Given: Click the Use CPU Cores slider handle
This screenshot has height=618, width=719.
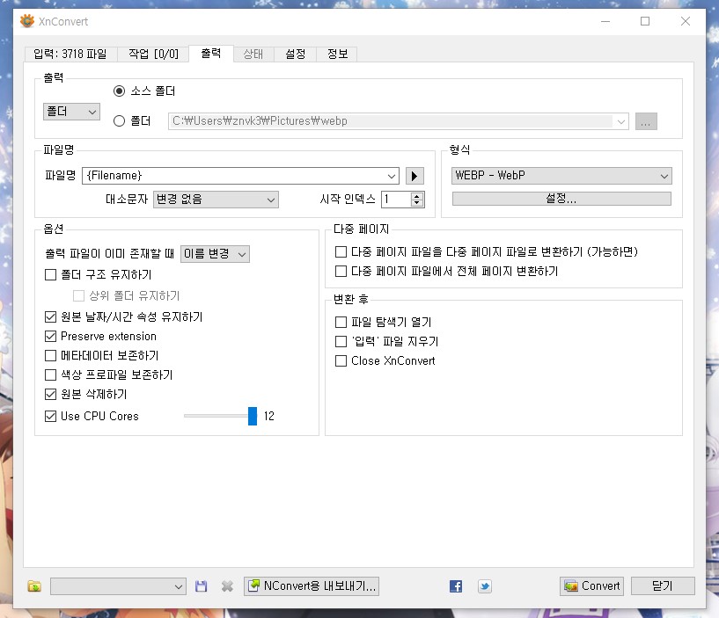Looking at the screenshot, I should pos(253,416).
